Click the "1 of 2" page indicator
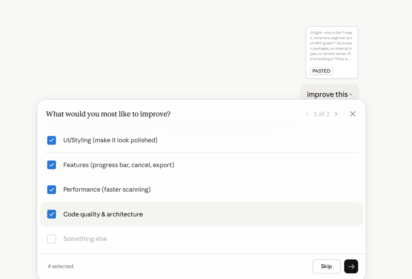The height and width of the screenshot is (279, 412). 321,114
